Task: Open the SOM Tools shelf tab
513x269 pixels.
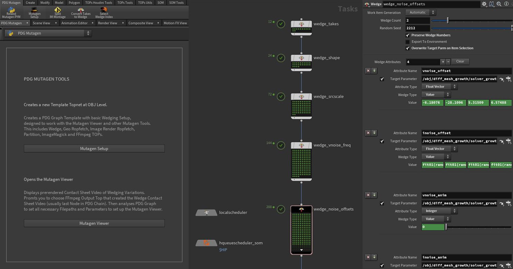Action: tap(176, 3)
